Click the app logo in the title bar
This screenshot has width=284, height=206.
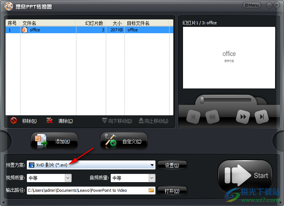point(9,6)
